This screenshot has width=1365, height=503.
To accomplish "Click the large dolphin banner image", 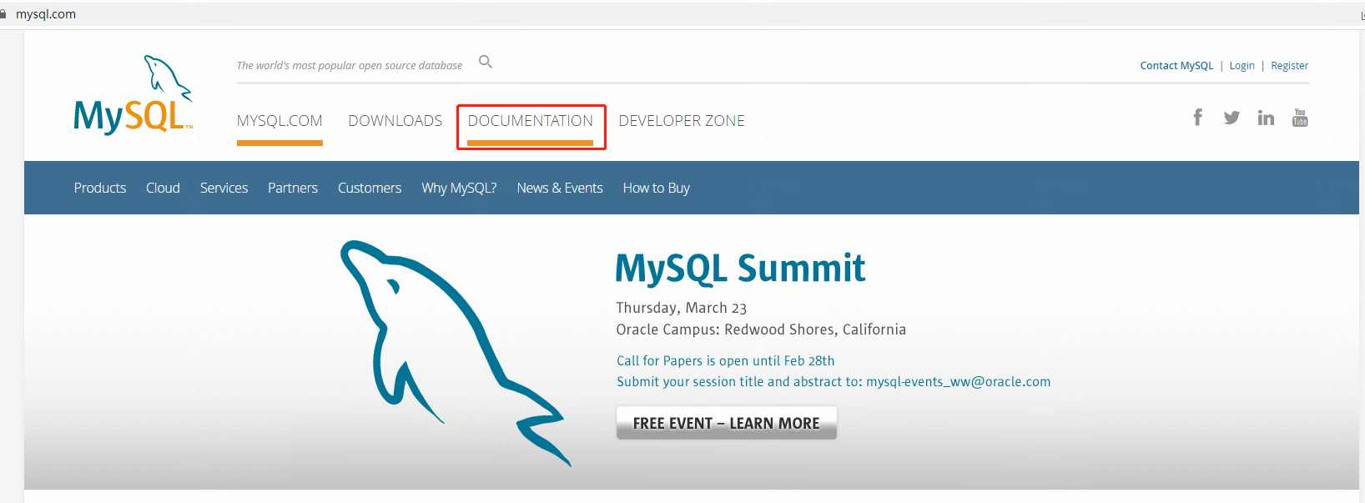I will click(455, 353).
